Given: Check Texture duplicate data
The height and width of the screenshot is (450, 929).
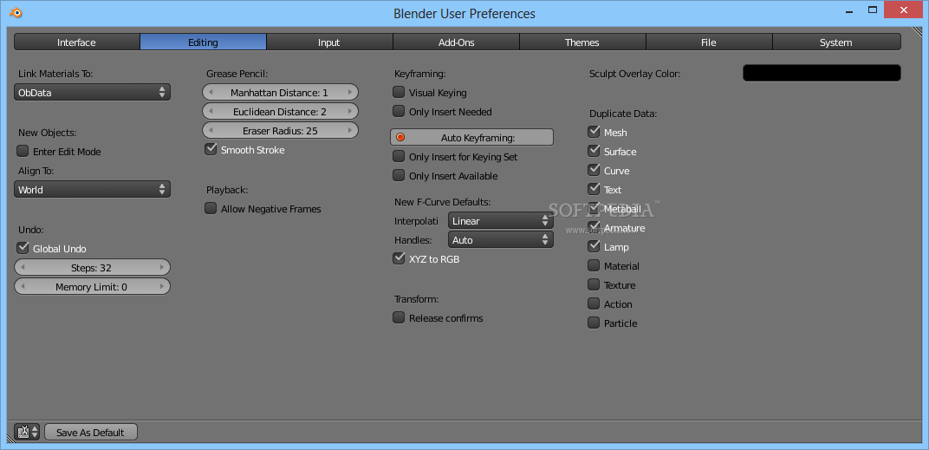Looking at the screenshot, I should click(594, 284).
